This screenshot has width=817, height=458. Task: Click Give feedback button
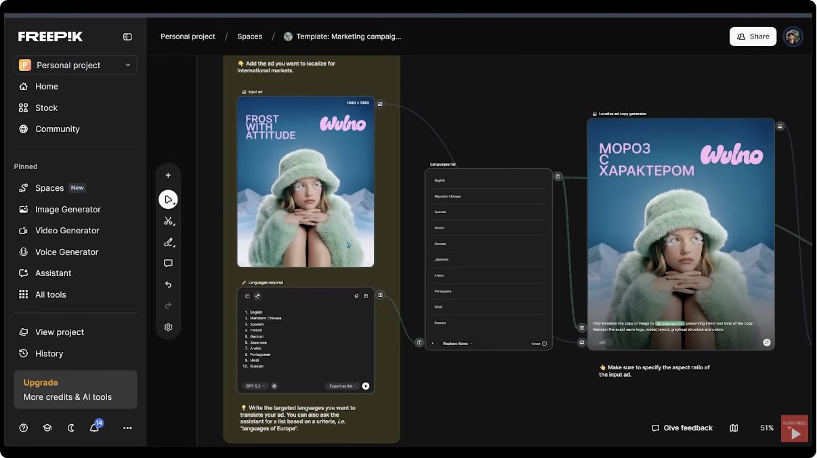[x=682, y=428]
